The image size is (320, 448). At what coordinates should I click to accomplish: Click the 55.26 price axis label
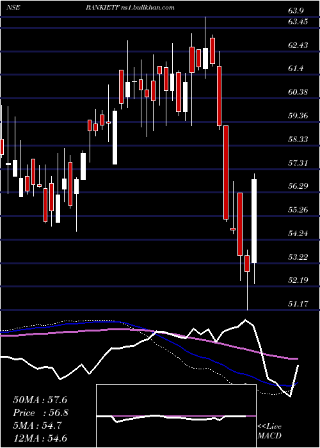(298, 210)
